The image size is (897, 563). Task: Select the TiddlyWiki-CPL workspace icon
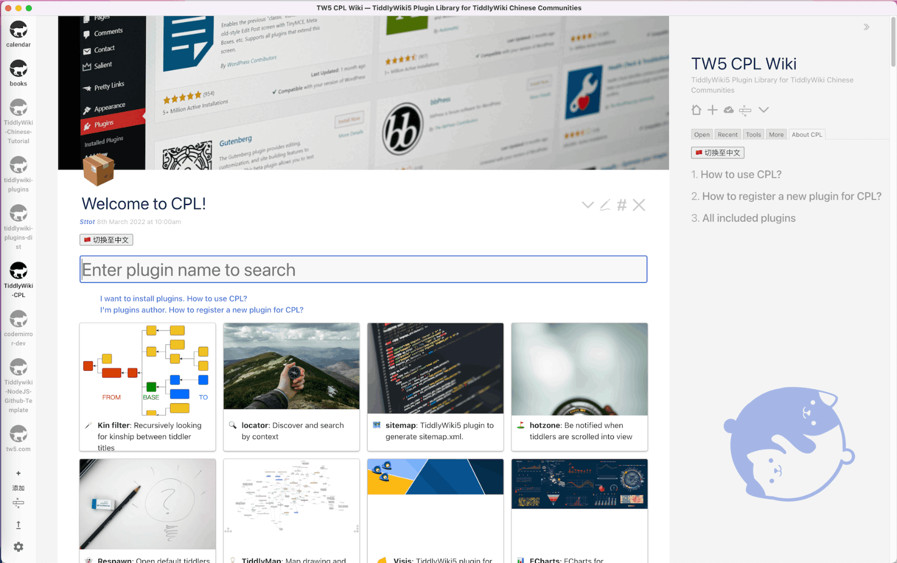coord(19,271)
